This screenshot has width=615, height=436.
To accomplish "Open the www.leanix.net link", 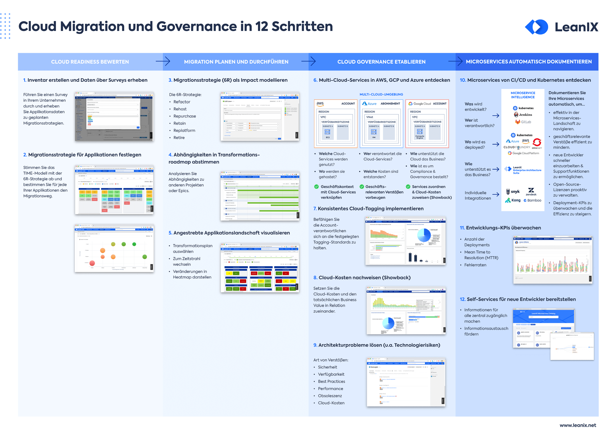I will (578, 425).
